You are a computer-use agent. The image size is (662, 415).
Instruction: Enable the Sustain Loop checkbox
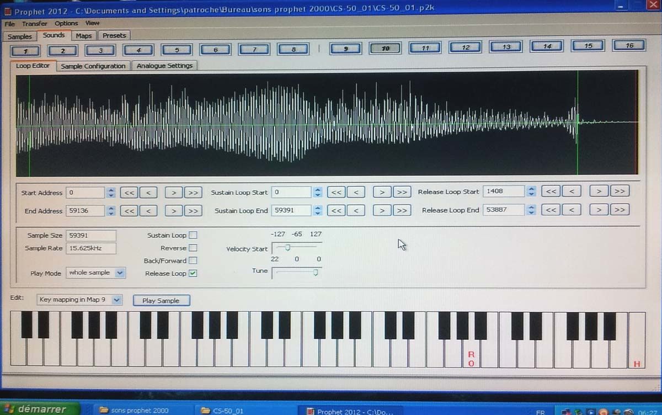[x=193, y=235]
